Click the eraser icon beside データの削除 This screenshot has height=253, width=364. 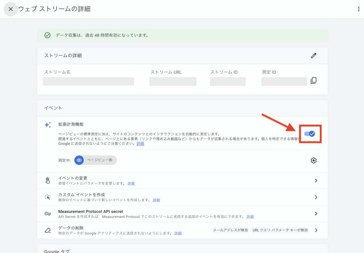[48, 230]
